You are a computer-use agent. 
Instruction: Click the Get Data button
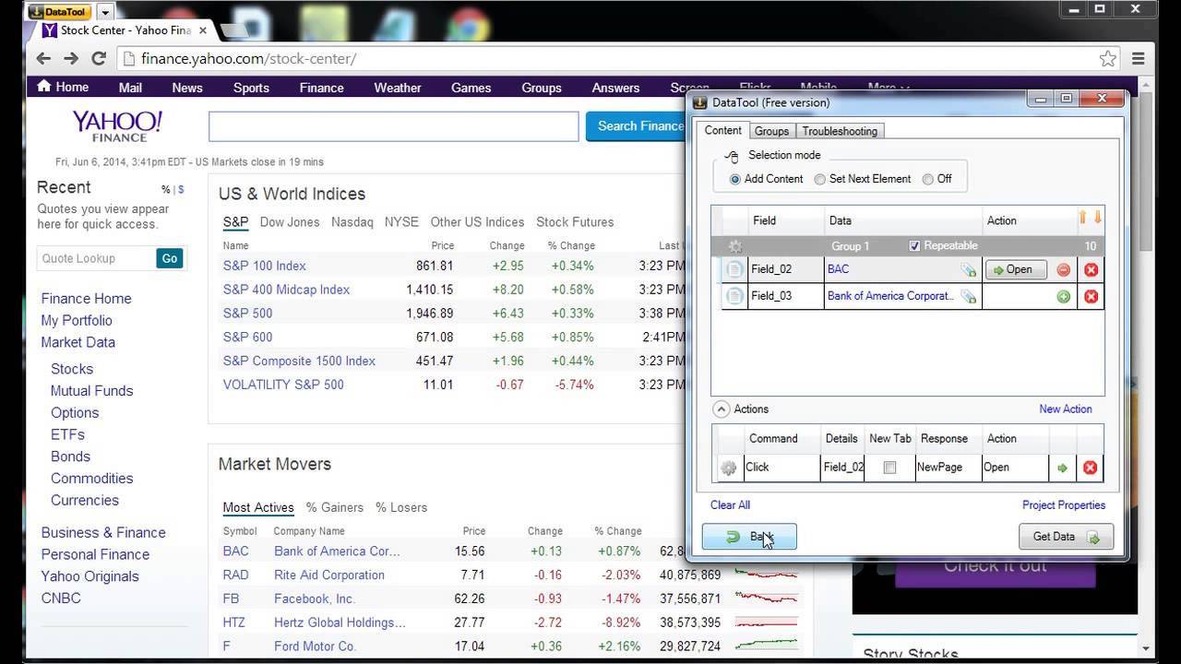coord(1066,537)
